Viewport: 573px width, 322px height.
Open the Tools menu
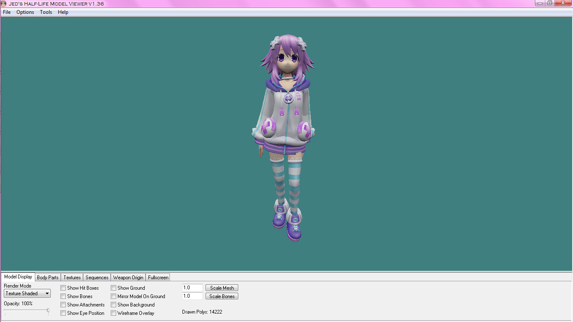click(x=46, y=12)
